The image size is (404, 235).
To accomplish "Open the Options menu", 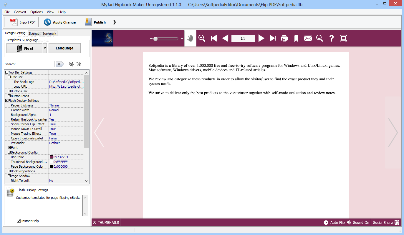I will [x=37, y=12].
